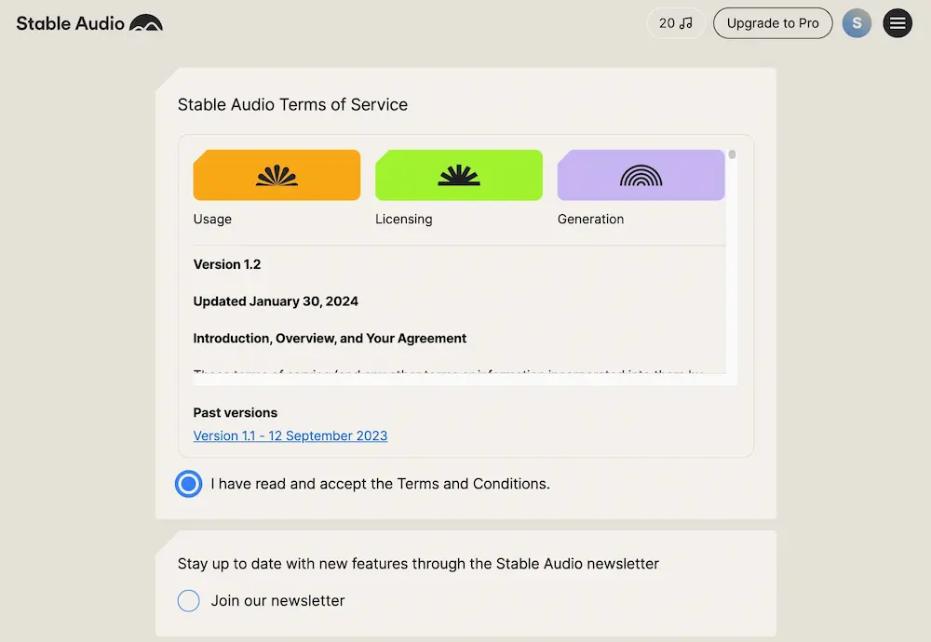The image size is (931, 642).
Task: Click the Version 1.2 heading text
Action: (227, 264)
